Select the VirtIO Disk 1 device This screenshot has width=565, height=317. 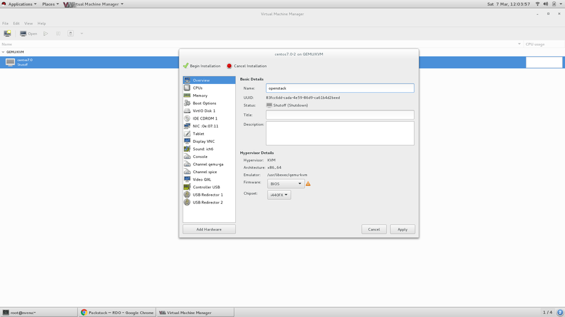pos(204,111)
